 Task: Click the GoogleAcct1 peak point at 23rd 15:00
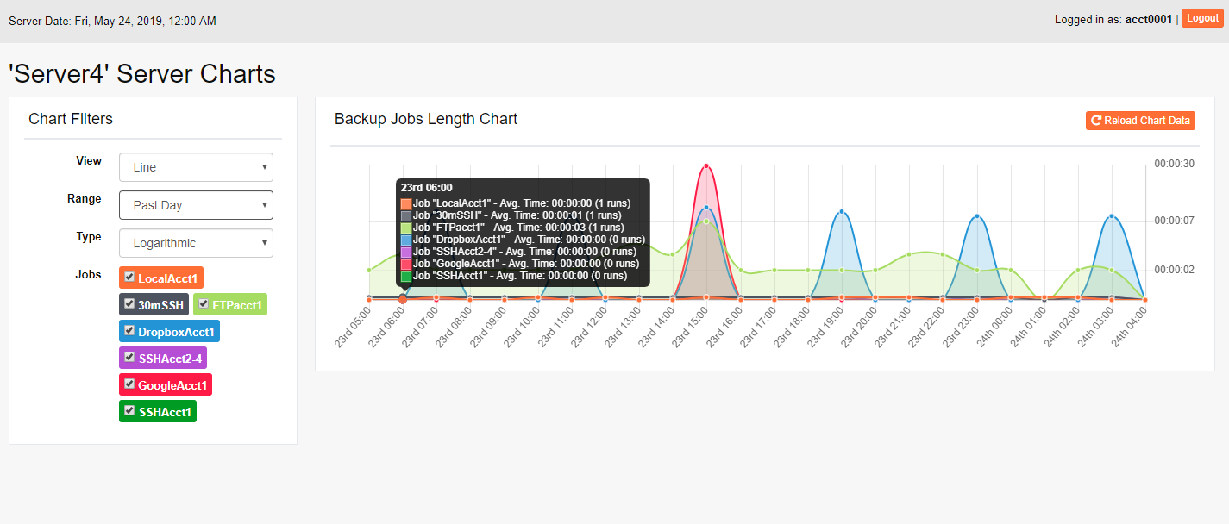(706, 165)
